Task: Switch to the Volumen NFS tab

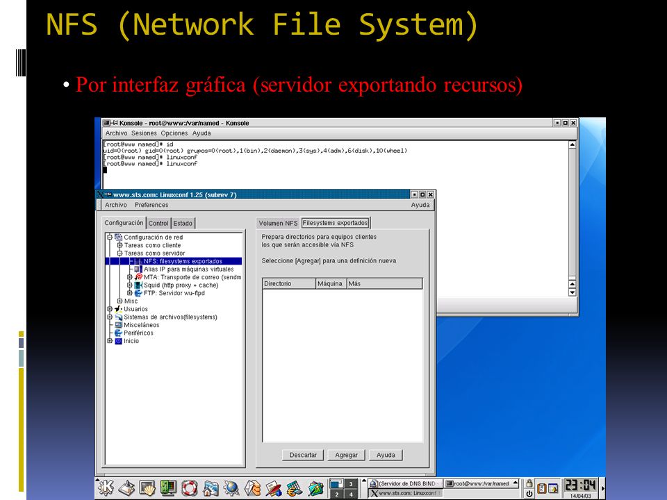Action: coord(278,223)
